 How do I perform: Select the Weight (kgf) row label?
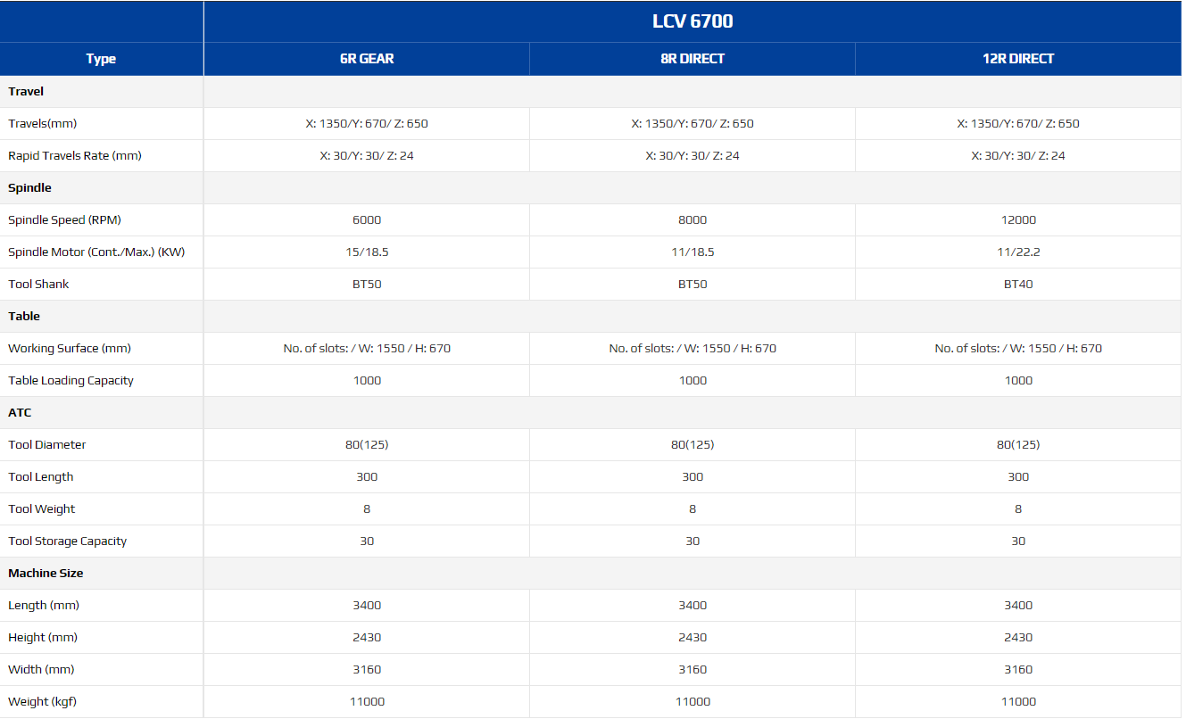point(43,701)
